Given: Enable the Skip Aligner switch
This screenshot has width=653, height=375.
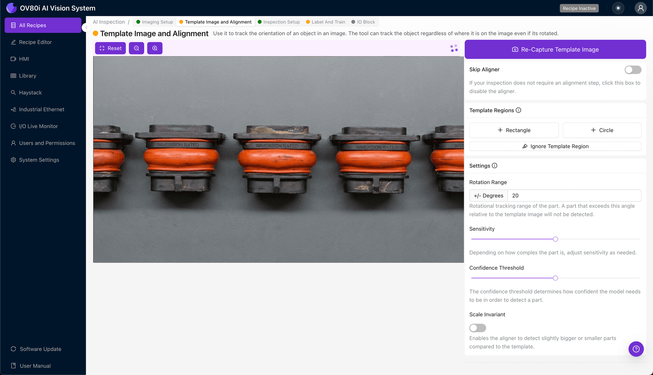Looking at the screenshot, I should click(x=633, y=70).
